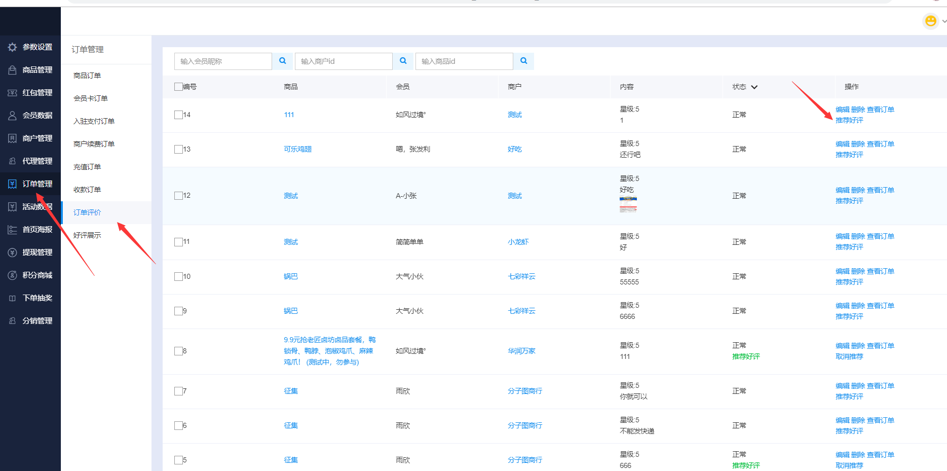Expand the user menu arrow beside avatar

point(944,21)
